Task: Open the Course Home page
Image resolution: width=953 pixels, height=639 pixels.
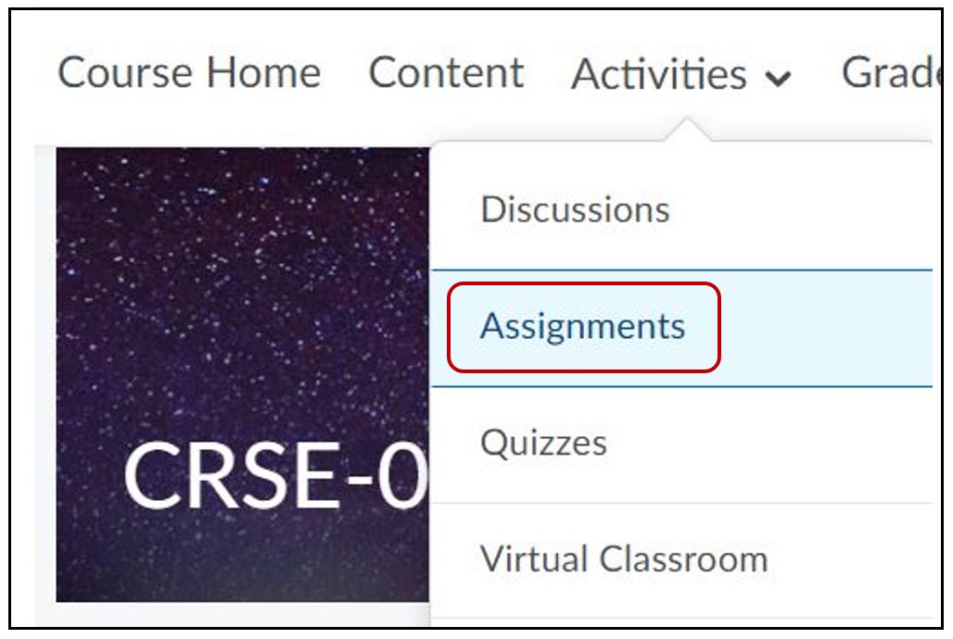Action: (189, 73)
